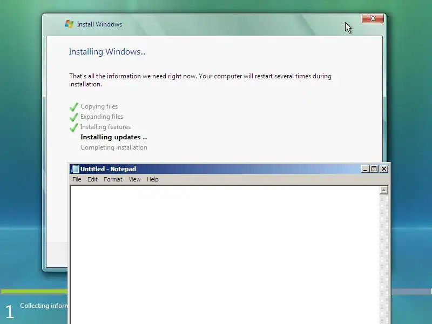Image resolution: width=432 pixels, height=324 pixels.
Task: Click the 'Collecting inform' stage label
Action: pos(44,306)
